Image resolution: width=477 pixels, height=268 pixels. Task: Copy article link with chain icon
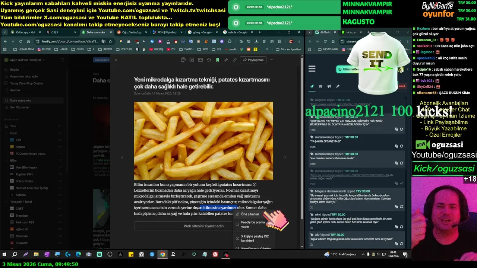pos(235,60)
